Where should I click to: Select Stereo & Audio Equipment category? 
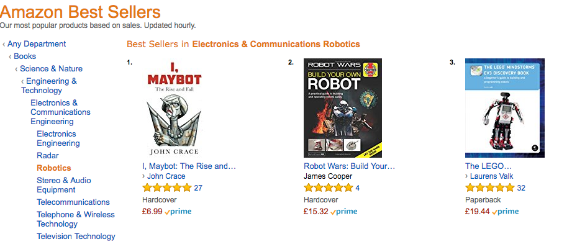64,185
